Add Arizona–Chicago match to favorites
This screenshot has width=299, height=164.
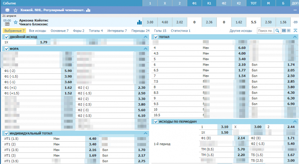pyautogui.click(x=15, y=22)
